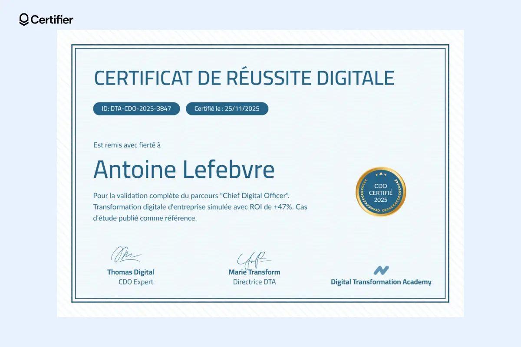Click the line 'Est remis avec fierté à'
The image size is (521, 347).
127,144
